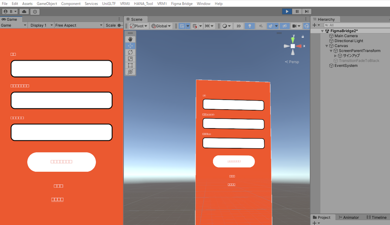Screen dimensions: 390x225
Task: Collapse the Canvas node in Hierarchy
Action: [326, 46]
